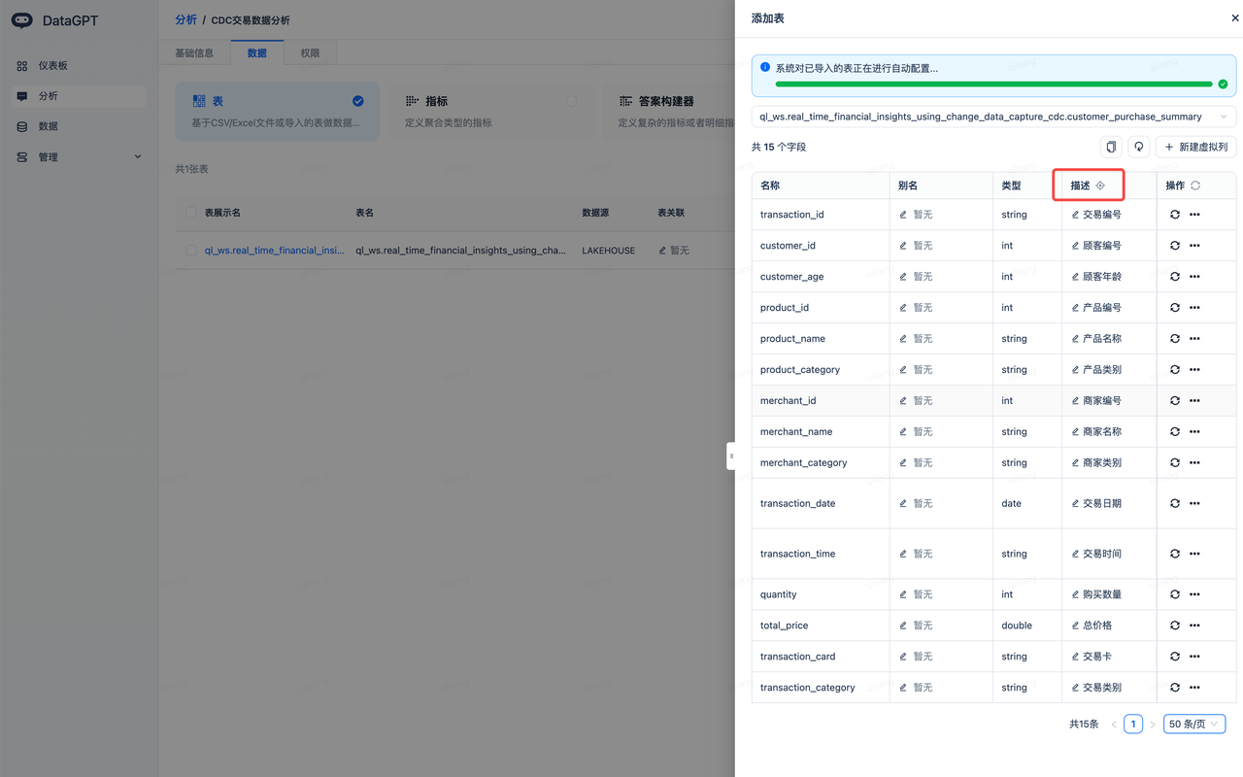Switch to the 基础信息 tab
The height and width of the screenshot is (777, 1243).
tap(194, 53)
